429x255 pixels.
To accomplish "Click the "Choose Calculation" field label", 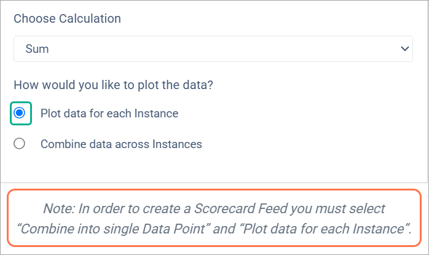I will 67,18.
